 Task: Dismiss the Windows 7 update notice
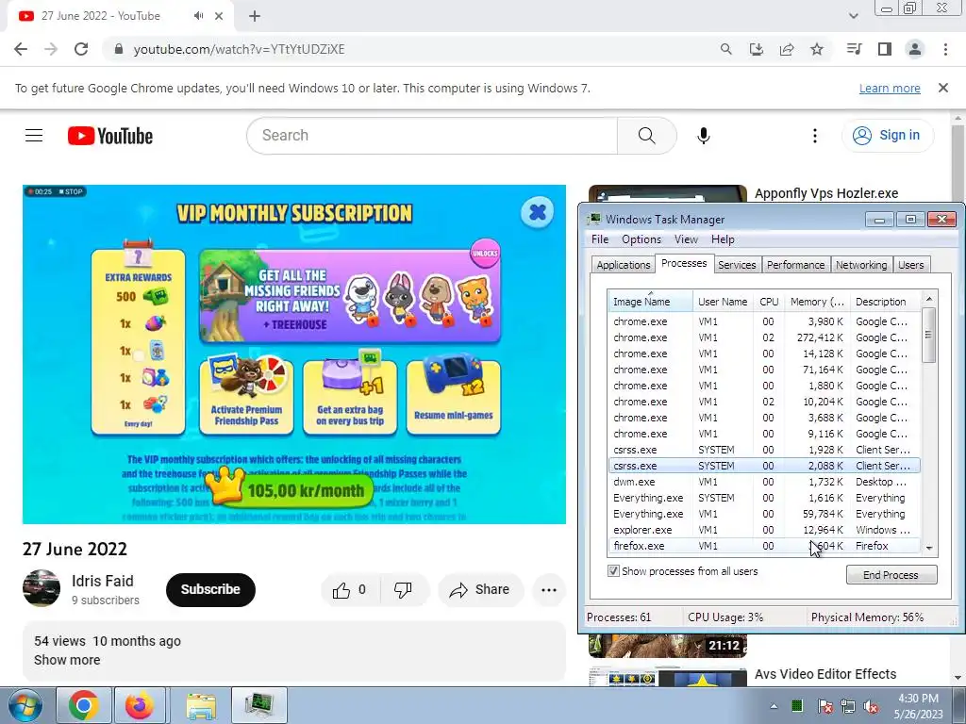pos(942,88)
